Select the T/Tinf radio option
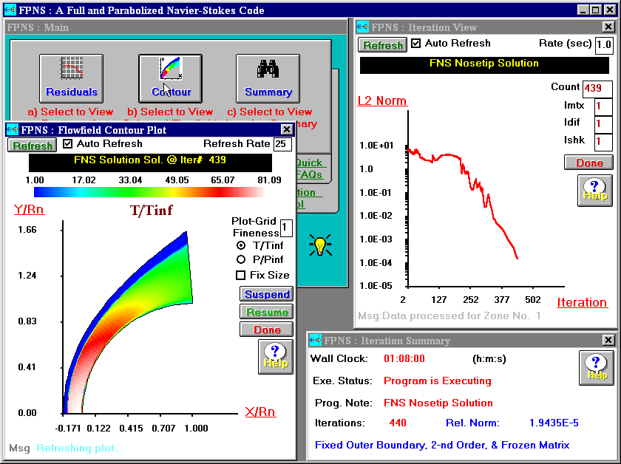 click(240, 245)
